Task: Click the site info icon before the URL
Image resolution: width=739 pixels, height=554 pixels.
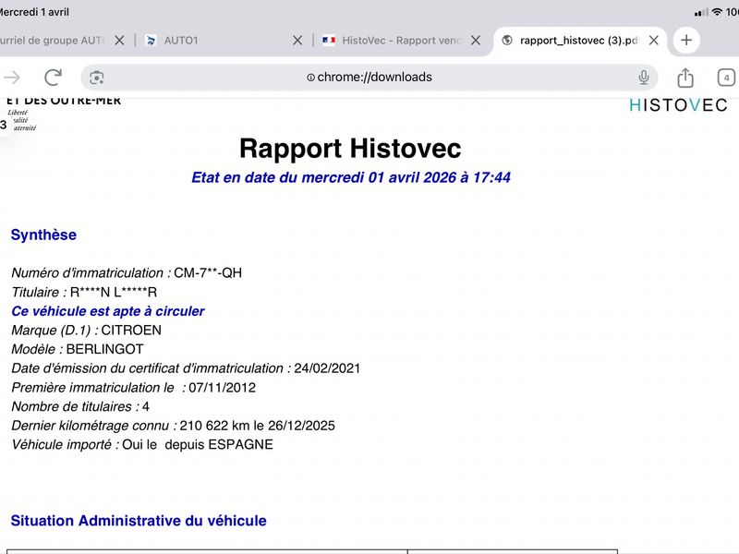Action: point(310,78)
